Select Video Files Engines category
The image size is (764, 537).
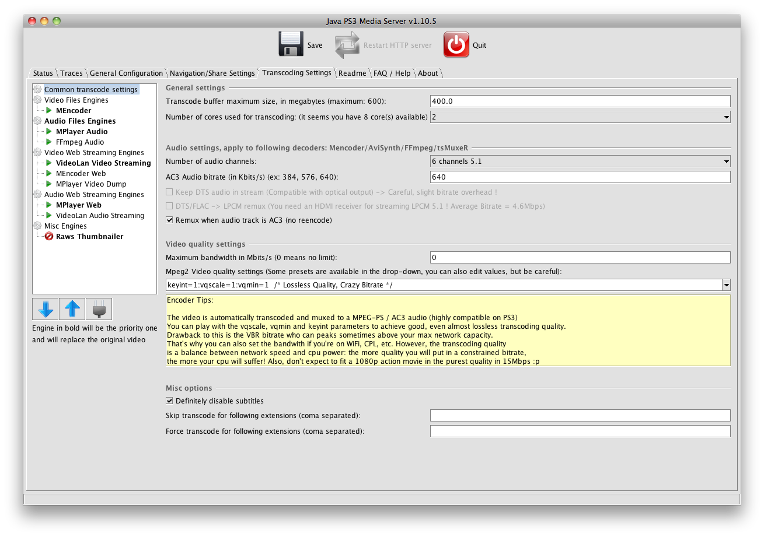click(76, 100)
